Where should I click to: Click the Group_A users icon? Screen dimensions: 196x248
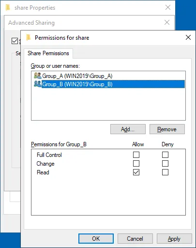point(38,76)
